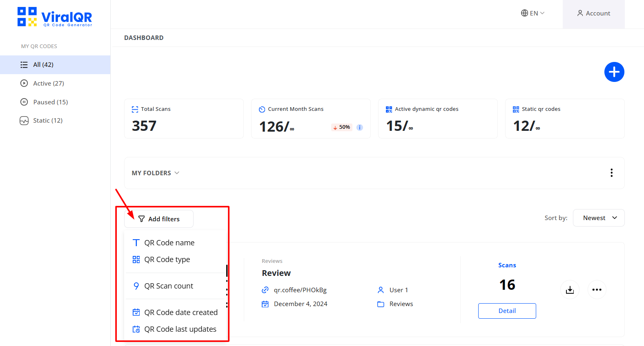This screenshot has width=644, height=346.
Task: Click the MY QR CODES sidebar label
Action: pyautogui.click(x=39, y=46)
